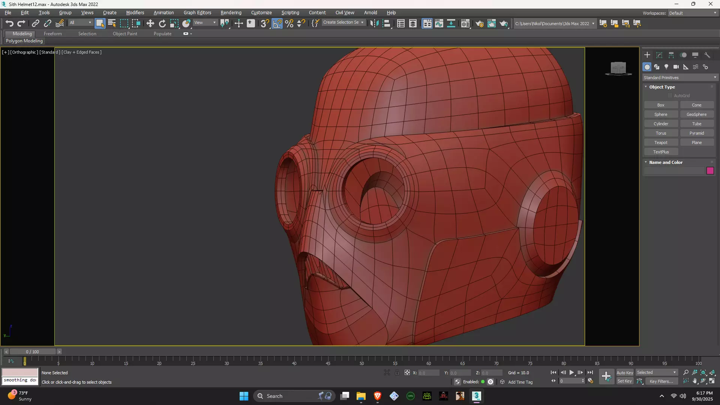Open the Standard Primitives dropdown

[680, 78]
